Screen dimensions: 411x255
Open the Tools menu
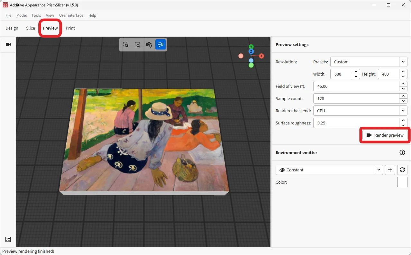coord(36,15)
